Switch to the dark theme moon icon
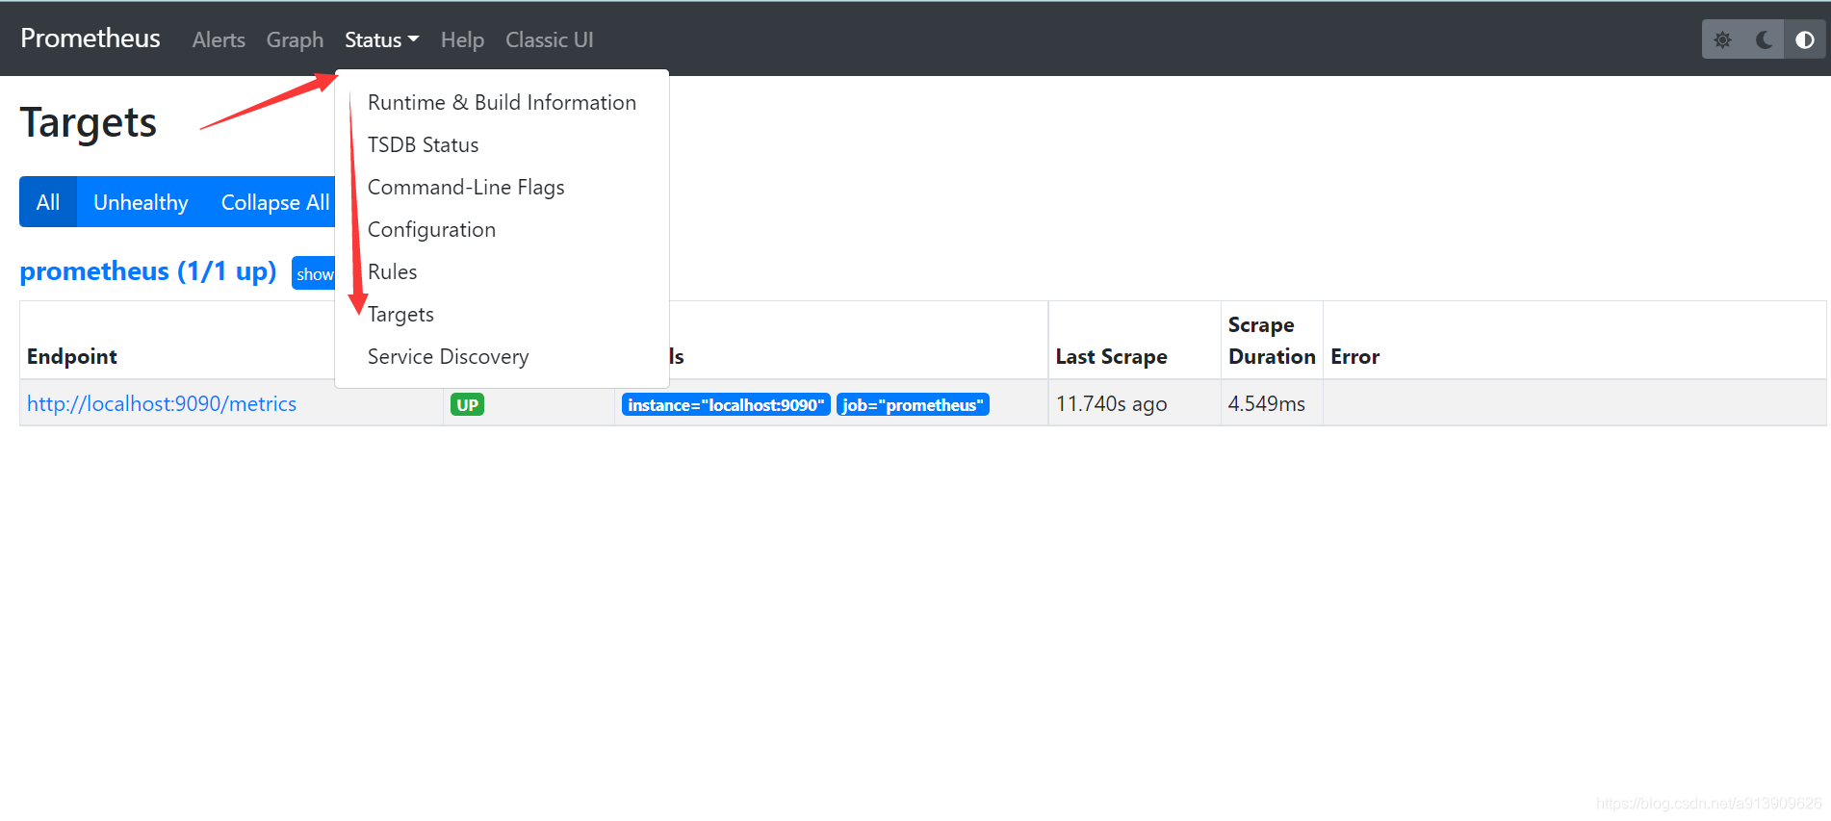Viewport: 1831px width, 821px height. click(x=1764, y=39)
